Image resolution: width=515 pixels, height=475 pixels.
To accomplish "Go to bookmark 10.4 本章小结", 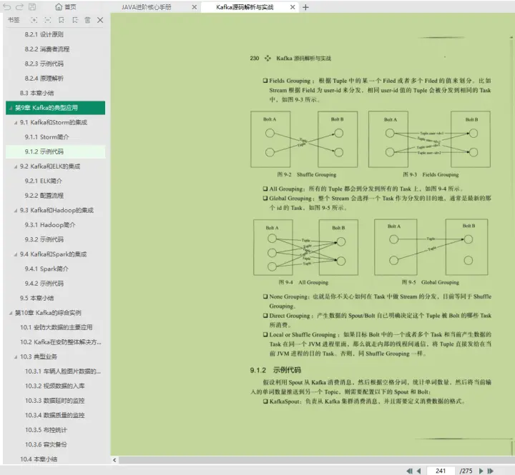I will [x=39, y=459].
